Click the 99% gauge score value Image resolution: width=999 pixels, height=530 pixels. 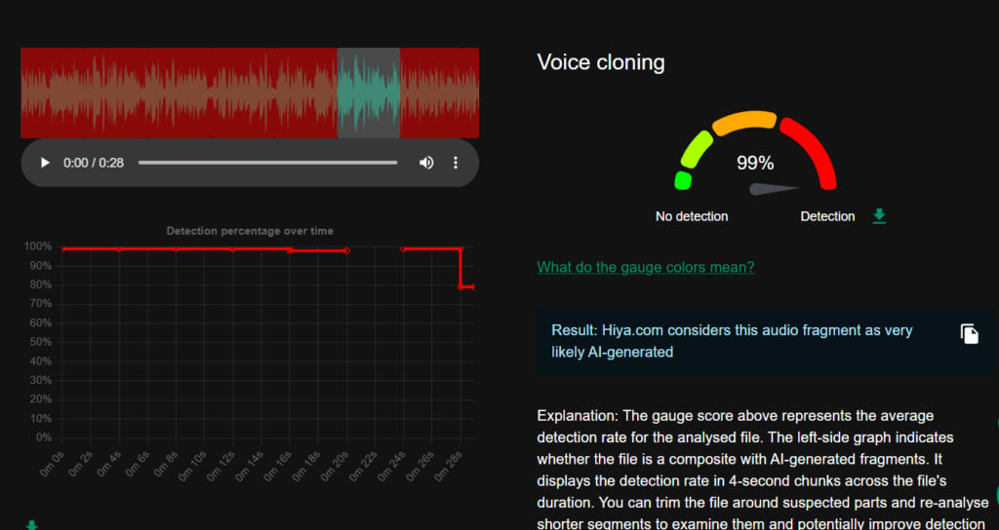click(x=754, y=163)
